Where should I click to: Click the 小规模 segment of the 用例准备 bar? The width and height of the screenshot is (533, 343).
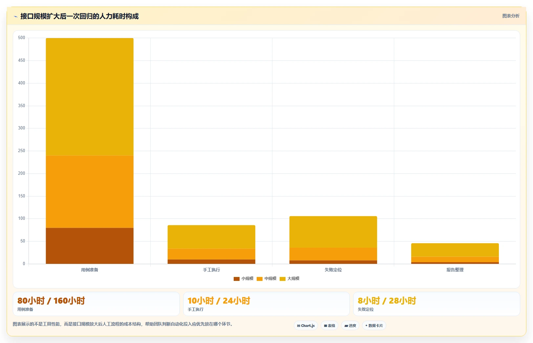tap(90, 246)
